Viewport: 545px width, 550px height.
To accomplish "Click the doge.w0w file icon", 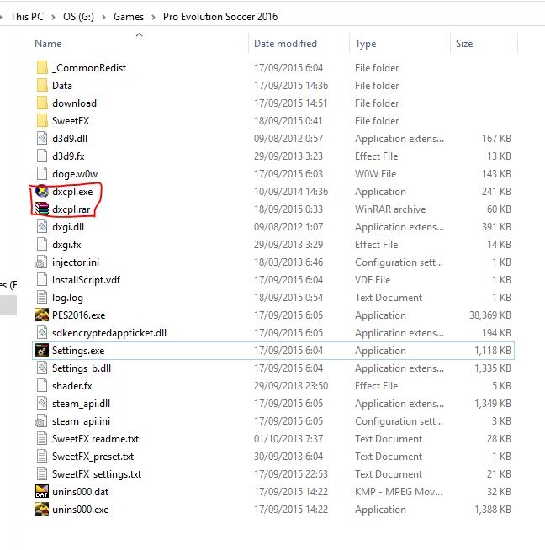I will click(42, 173).
